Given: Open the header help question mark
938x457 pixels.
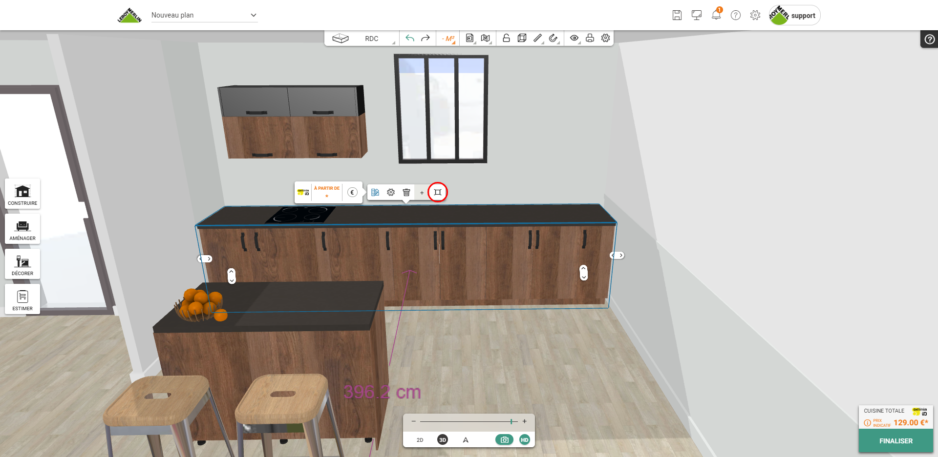Looking at the screenshot, I should click(x=736, y=15).
